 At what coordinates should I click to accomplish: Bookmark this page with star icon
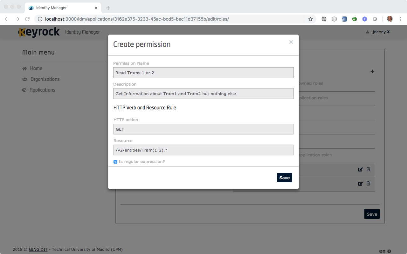point(311,19)
